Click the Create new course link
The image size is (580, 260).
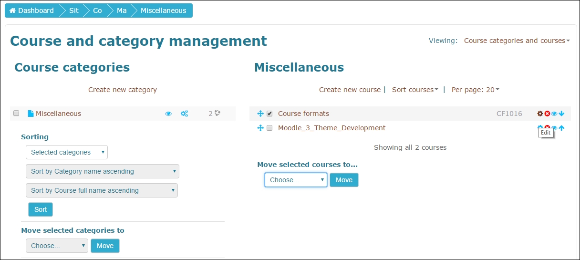point(350,90)
